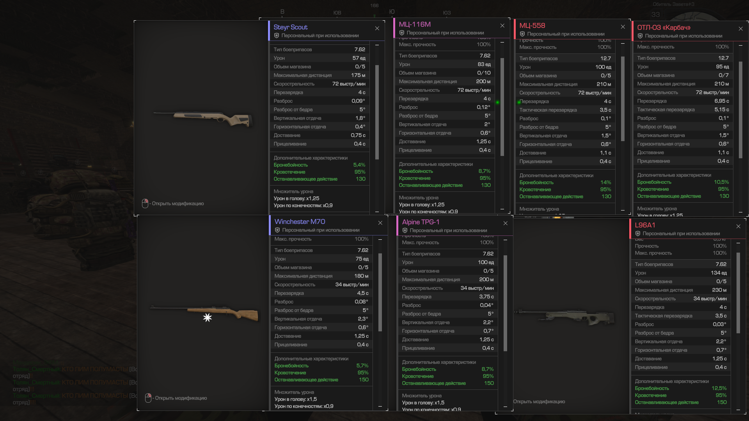749x421 pixels.
Task: Click Alpine TPG-1 Дополнительные характеристики heading
Action: 439,362
